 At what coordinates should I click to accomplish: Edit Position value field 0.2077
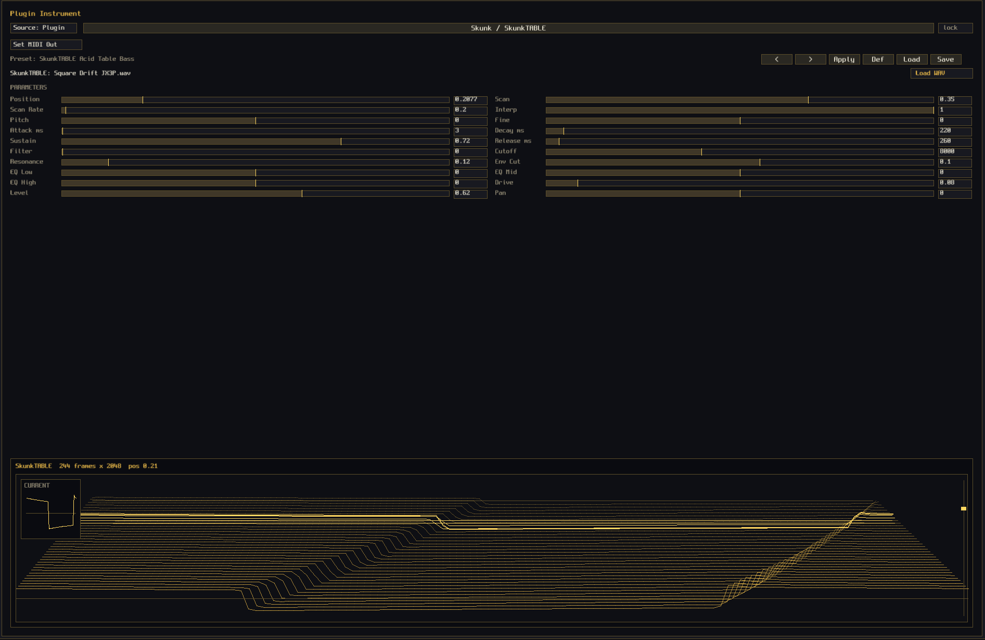[470, 100]
